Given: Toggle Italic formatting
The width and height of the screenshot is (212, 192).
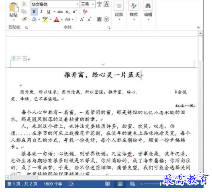Looking at the screenshot, I should [x=41, y=12].
